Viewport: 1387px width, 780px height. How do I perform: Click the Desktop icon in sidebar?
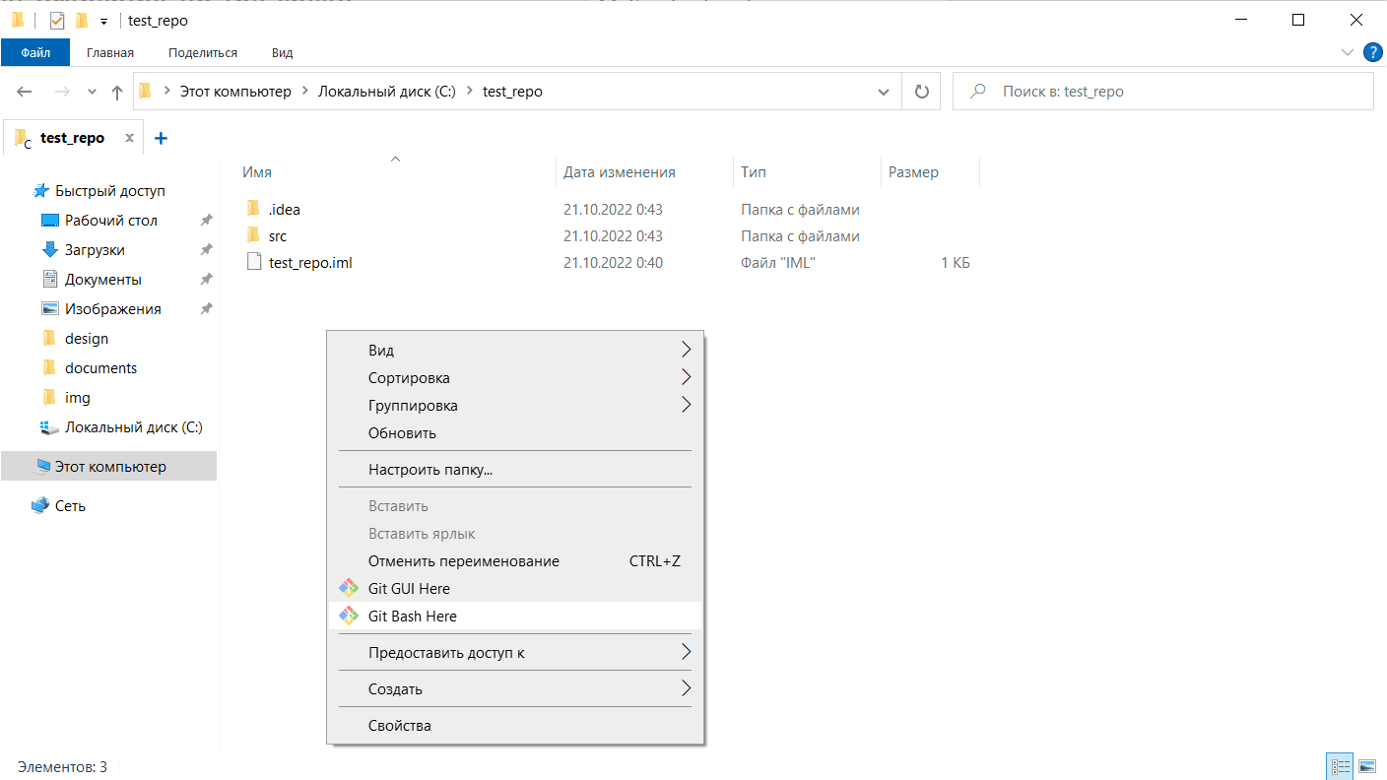click(50, 220)
